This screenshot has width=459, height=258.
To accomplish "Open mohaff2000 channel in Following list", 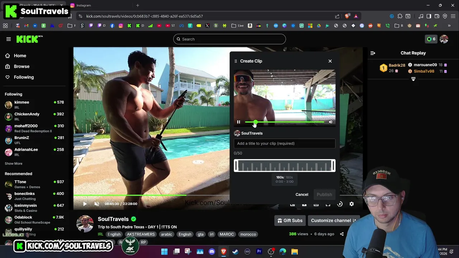I will 34,128.
